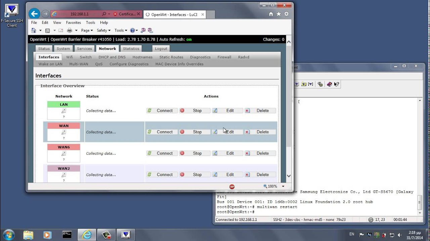The height and width of the screenshot is (241, 430).
Task: Open IE tools gear icon
Action: pyautogui.click(x=286, y=14)
